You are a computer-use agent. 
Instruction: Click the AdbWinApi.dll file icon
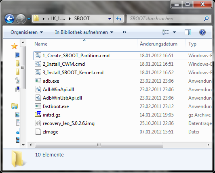38,90
